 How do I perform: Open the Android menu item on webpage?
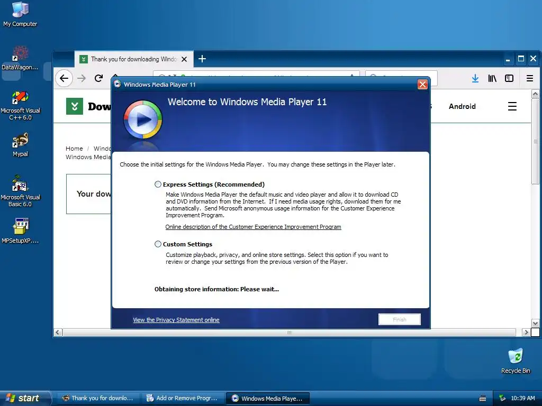(x=462, y=106)
